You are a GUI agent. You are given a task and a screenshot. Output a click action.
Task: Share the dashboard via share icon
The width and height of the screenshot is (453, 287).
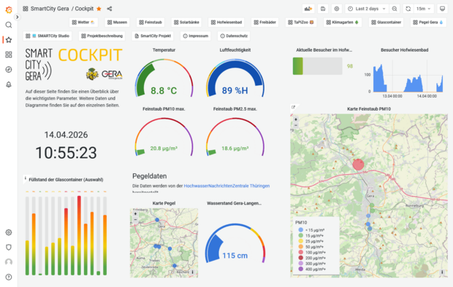(110, 9)
